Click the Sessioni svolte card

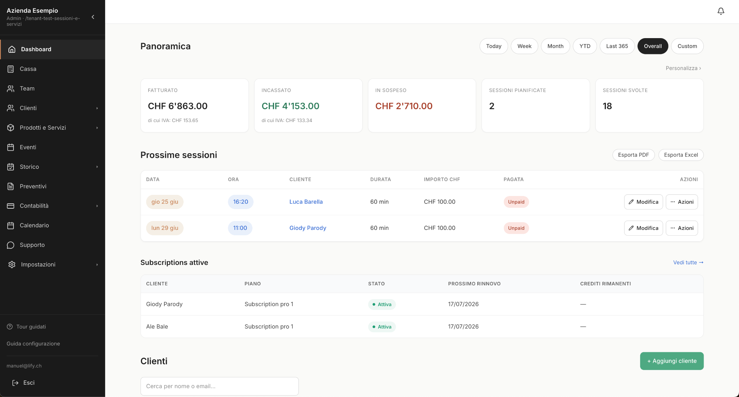[649, 106]
